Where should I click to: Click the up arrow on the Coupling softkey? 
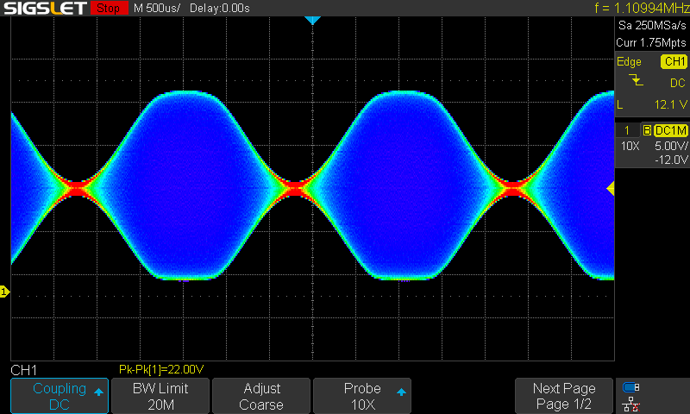click(98, 392)
